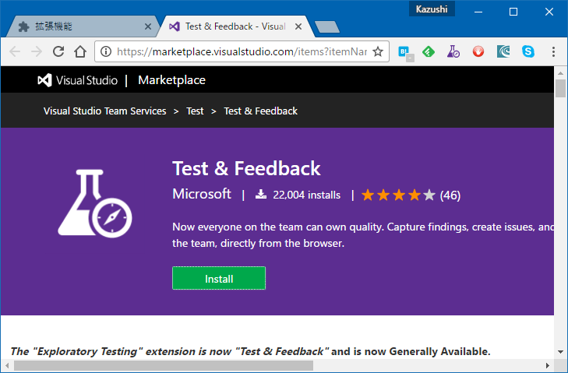568x373 pixels.
Task: Click the "Test & Feedback" page heading
Action: point(246,168)
